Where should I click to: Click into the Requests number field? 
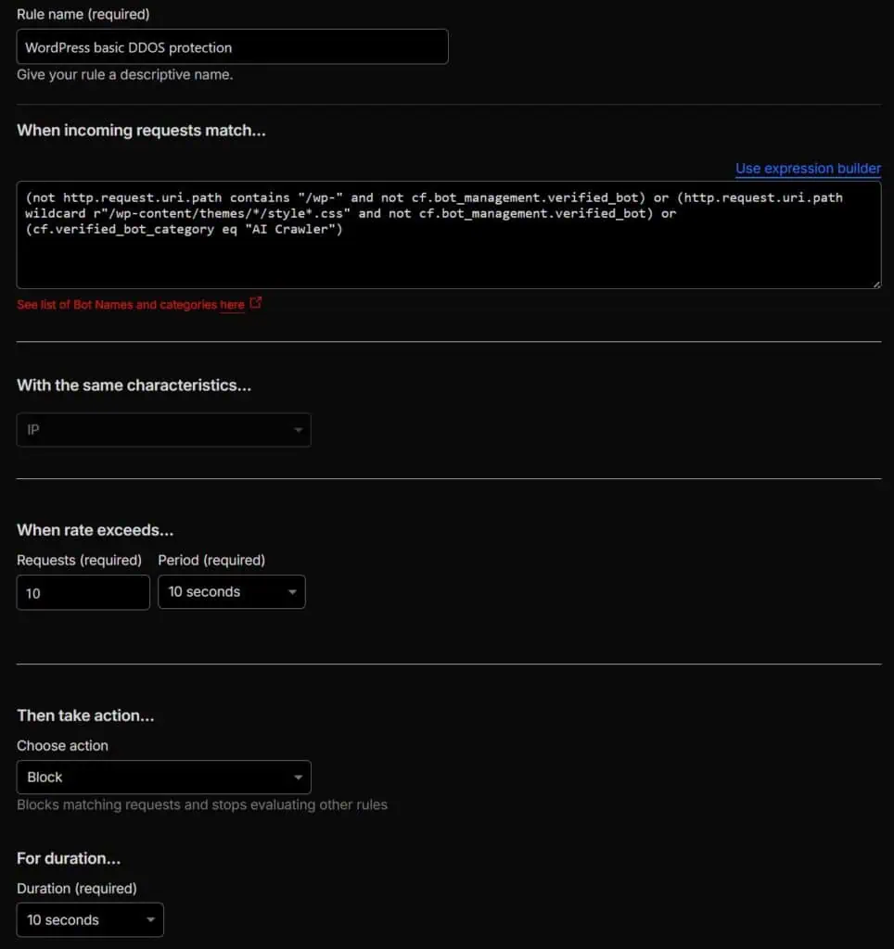tap(83, 593)
